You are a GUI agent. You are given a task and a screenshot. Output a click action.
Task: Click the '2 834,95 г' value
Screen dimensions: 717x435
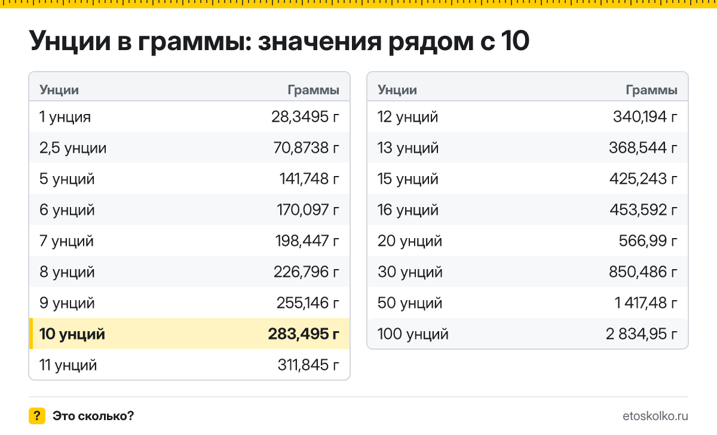[x=642, y=334]
